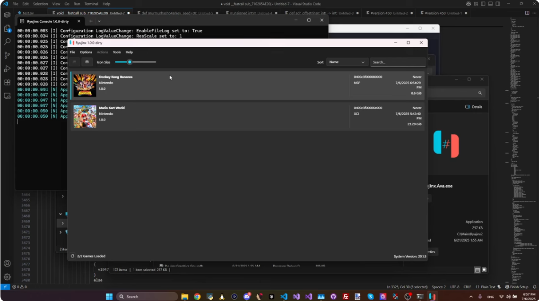Switch Ryujinx to grid view
Viewport: 539px width, 301px height.
(87, 62)
